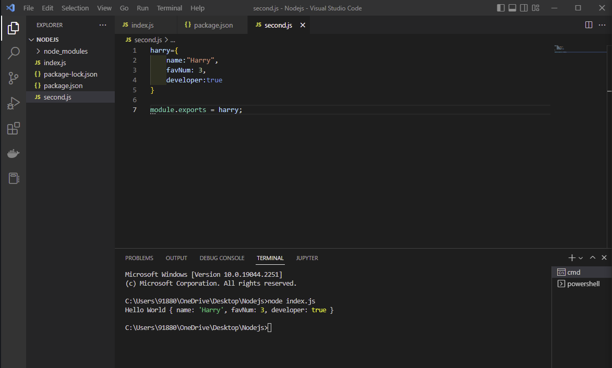Maximize the VS Code window
This screenshot has width=612, height=368.
click(x=578, y=8)
